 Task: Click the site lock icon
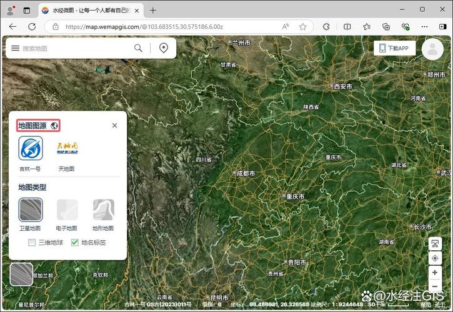click(x=56, y=27)
